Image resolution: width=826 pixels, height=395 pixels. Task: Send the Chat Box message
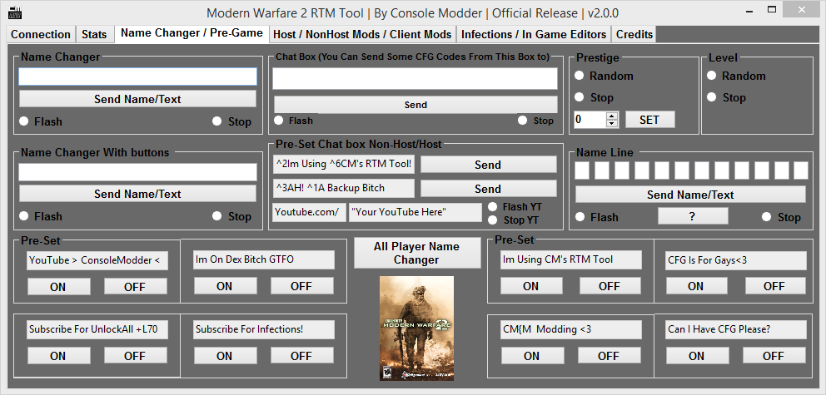415,105
